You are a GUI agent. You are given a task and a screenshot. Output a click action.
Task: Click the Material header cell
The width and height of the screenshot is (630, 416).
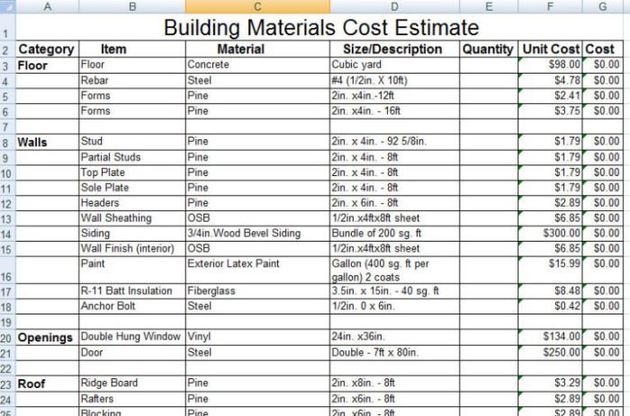click(257, 49)
